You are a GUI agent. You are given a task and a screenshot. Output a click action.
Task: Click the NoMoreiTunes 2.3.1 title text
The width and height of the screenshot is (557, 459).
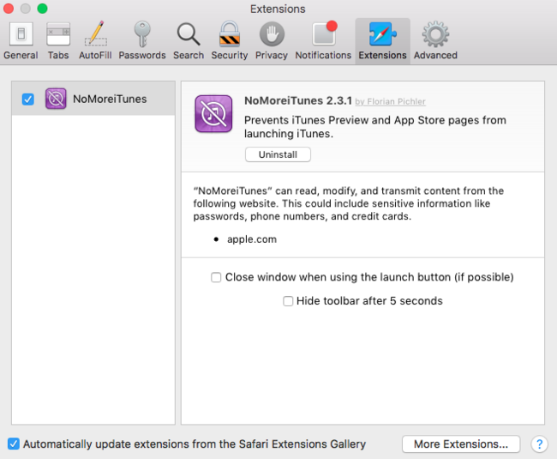(x=298, y=100)
